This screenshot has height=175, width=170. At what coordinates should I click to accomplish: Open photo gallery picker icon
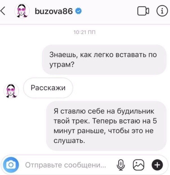pos(138,165)
